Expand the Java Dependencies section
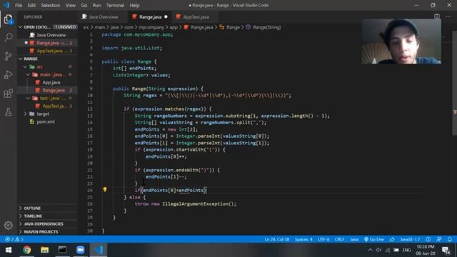 click(48, 223)
